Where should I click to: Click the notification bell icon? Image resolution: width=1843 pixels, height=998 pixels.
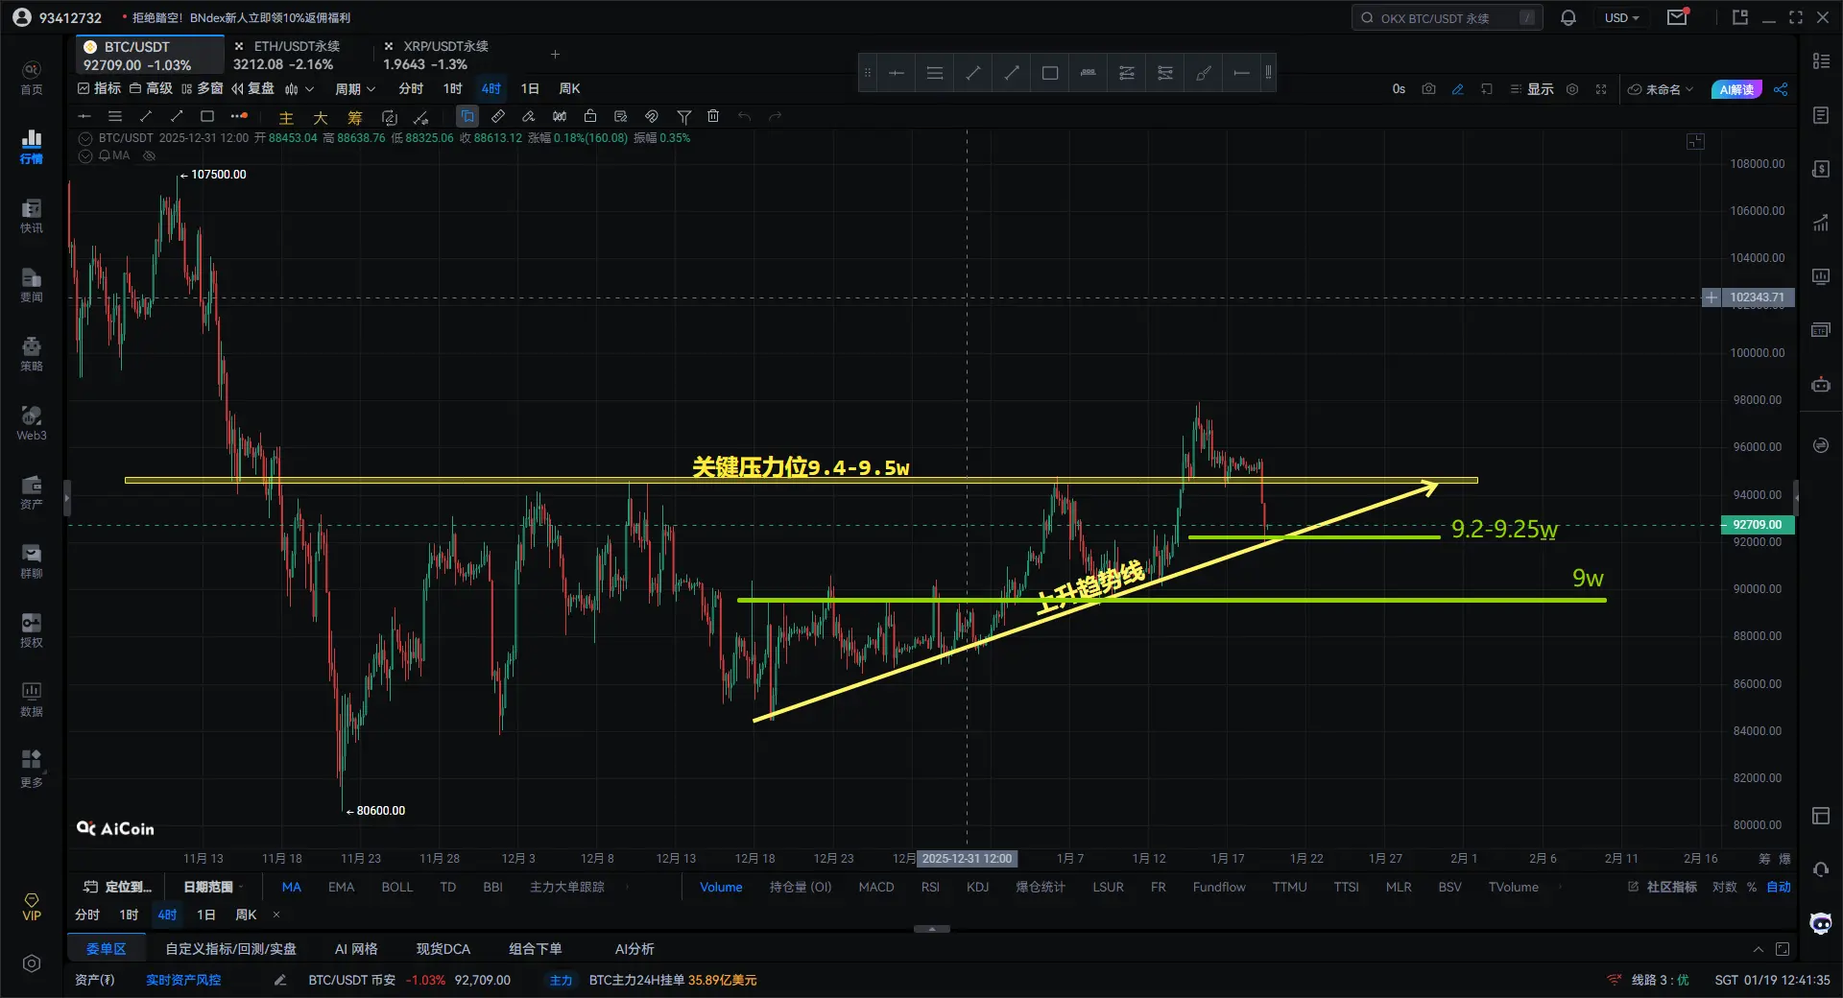[1568, 17]
